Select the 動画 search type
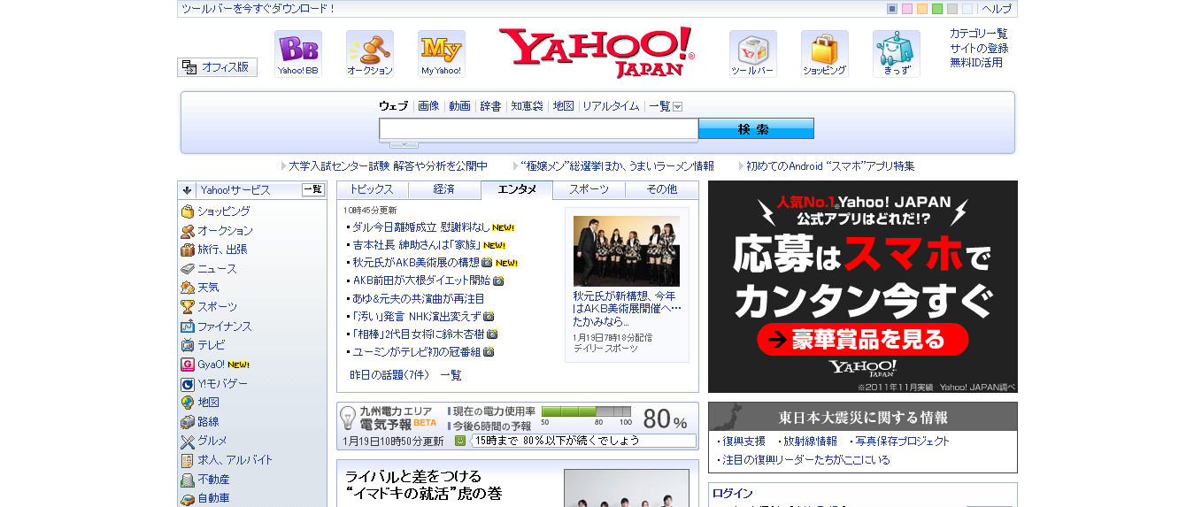Screen dimensions: 1194x507 pos(459,106)
